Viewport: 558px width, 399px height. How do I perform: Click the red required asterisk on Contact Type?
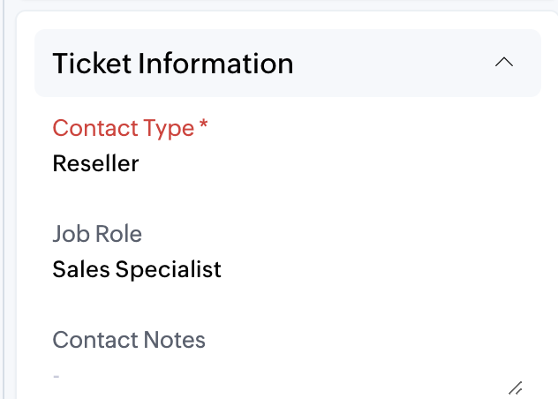point(204,127)
